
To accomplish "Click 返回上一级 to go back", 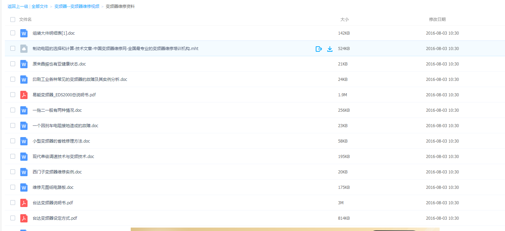I will coord(18,6).
